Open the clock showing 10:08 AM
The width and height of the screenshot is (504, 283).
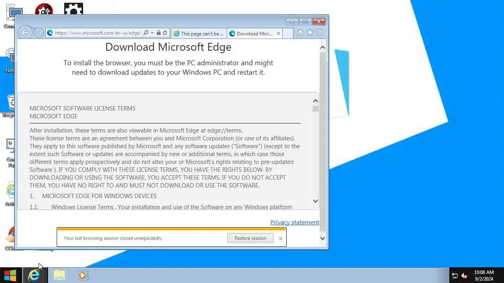click(484, 276)
